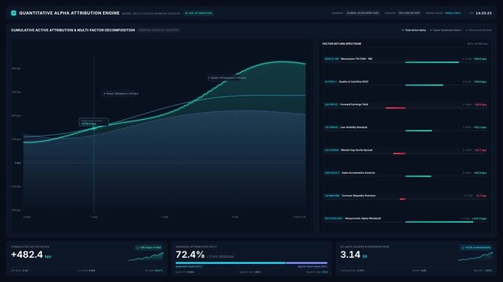Image resolution: width=503 pixels, height=282 pixels.
Task: Click the Cumulative Active Attribution chart title
Action: click(x=73, y=30)
